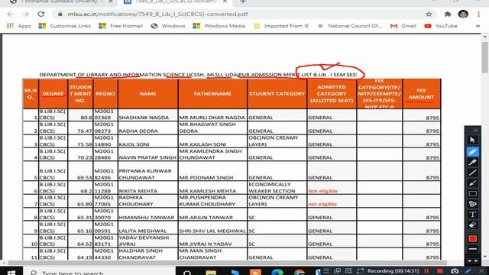The height and width of the screenshot is (275, 489).
Task: Click the STUDENT CATEGORY column header
Action: 277,93
